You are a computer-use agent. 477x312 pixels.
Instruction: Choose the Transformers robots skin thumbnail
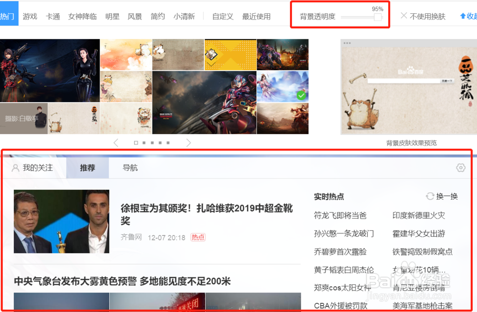[x=282, y=55]
